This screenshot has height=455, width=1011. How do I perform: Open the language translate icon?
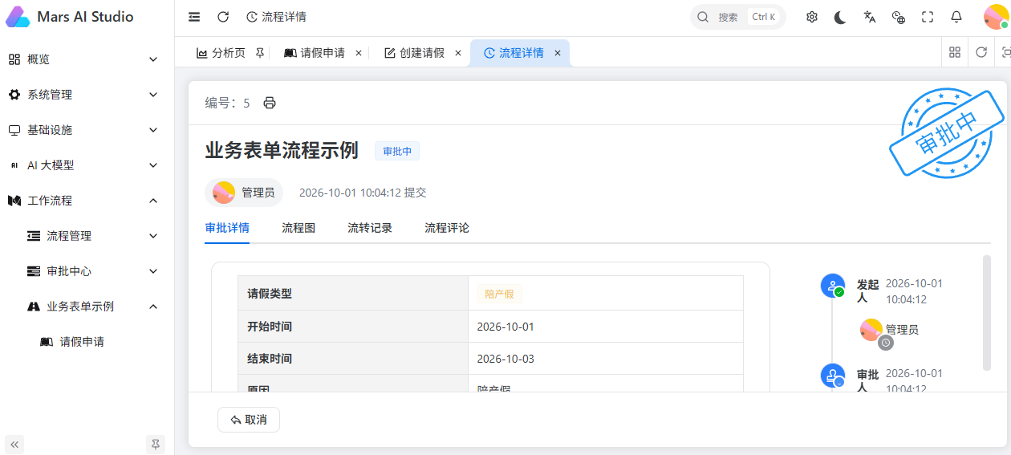point(870,17)
